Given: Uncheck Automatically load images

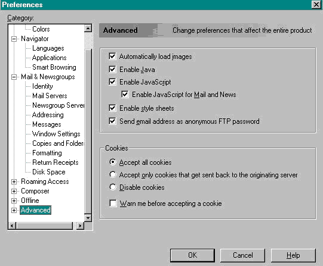Looking at the screenshot, I should pos(112,57).
